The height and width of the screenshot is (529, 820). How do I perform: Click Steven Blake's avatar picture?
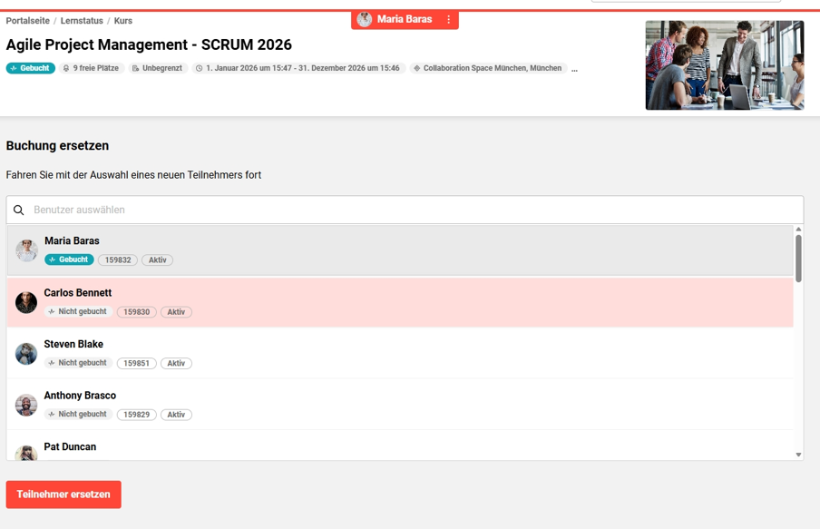(26, 354)
